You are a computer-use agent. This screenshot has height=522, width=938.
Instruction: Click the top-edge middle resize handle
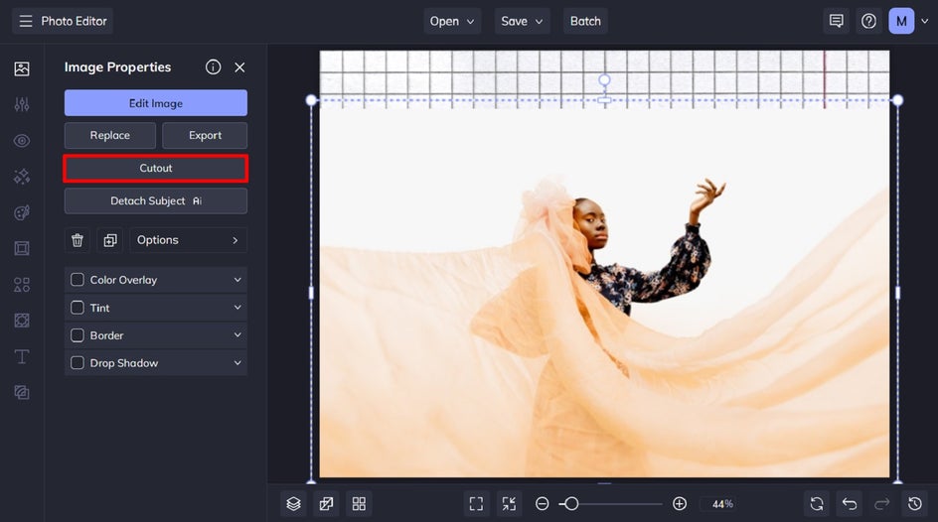(x=605, y=100)
